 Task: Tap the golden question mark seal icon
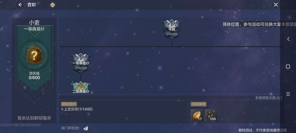34,55
